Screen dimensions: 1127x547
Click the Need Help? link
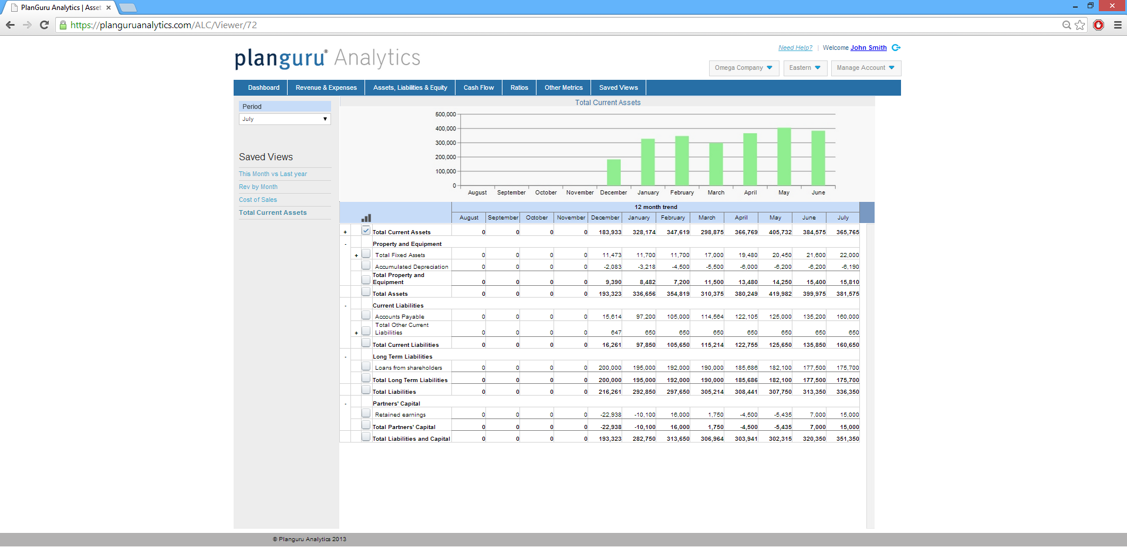coord(795,48)
